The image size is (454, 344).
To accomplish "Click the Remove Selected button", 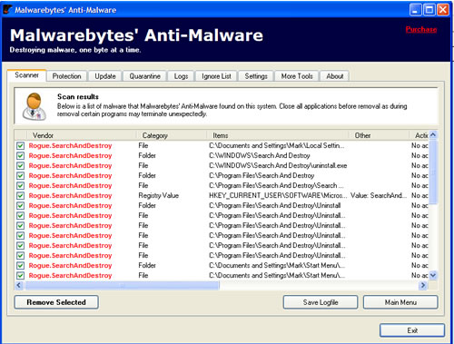I will [56, 302].
